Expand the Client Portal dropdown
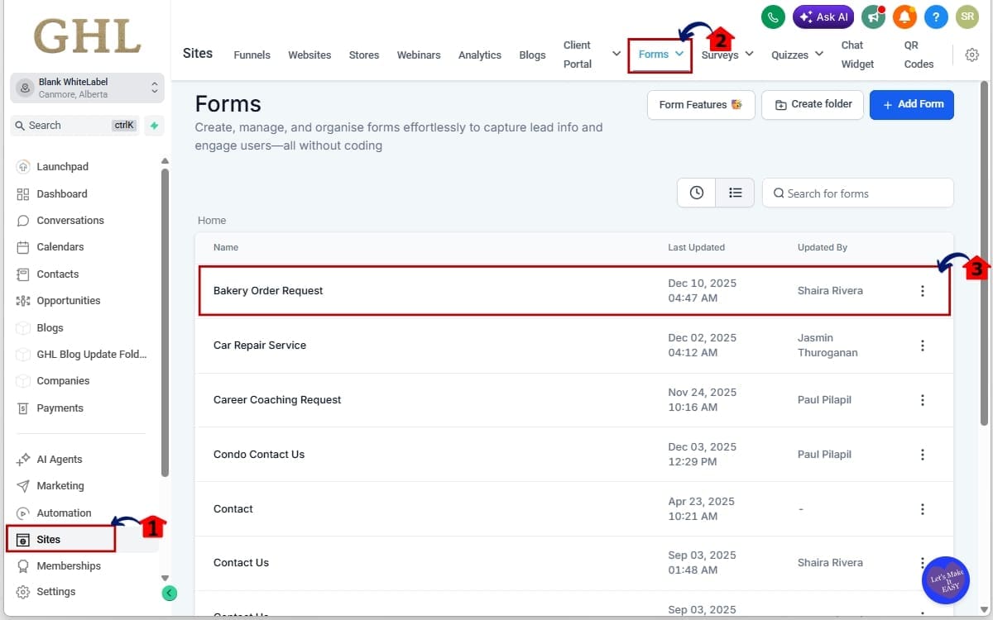This screenshot has height=620, width=993. point(616,53)
